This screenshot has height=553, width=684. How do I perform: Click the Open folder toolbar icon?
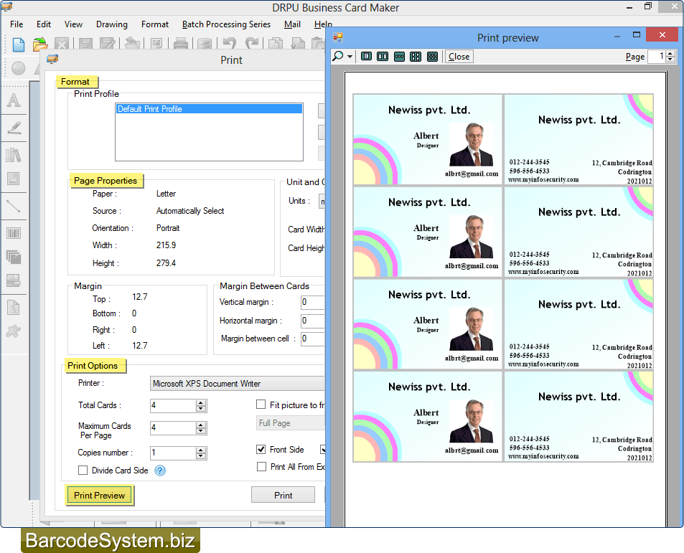pyautogui.click(x=40, y=44)
